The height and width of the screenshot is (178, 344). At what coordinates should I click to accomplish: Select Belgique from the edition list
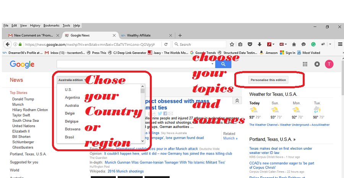point(71,121)
